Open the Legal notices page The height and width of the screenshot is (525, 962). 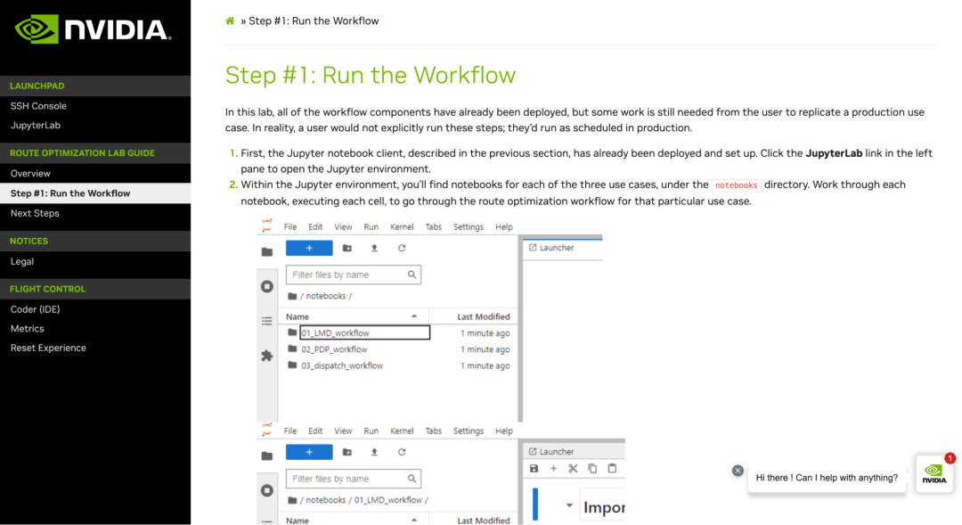(x=22, y=262)
